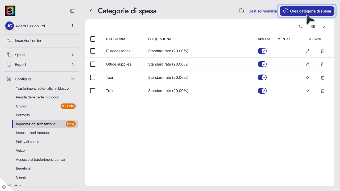The width and height of the screenshot is (340, 191).
Task: Open the Clienti page
Action: click(x=21, y=177)
